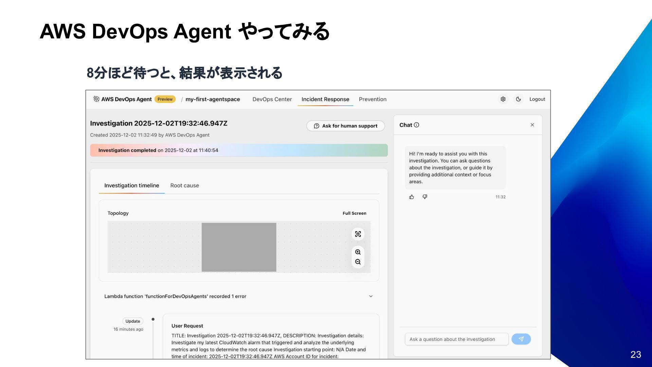Open topology in Full Screen

[354, 213]
